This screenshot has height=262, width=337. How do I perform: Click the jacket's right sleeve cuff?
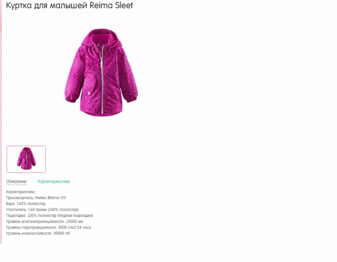131,98
